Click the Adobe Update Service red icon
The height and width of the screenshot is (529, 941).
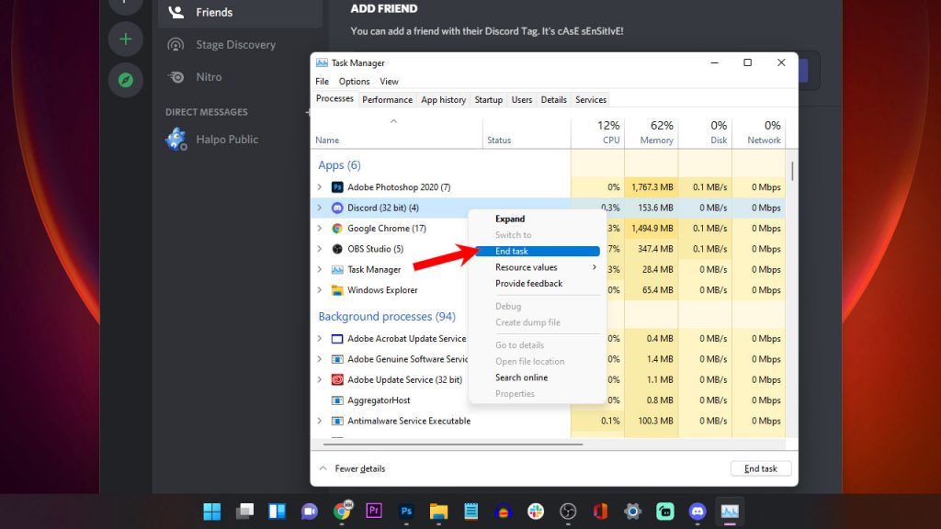tap(337, 379)
